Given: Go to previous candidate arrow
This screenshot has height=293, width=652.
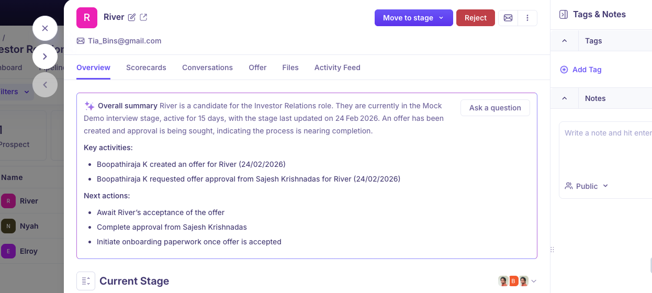Looking at the screenshot, I should click(45, 85).
